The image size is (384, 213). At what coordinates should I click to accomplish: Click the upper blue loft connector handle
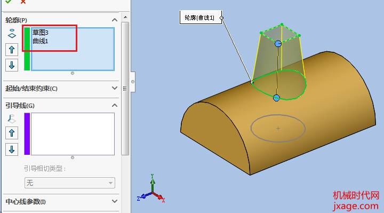278,44
